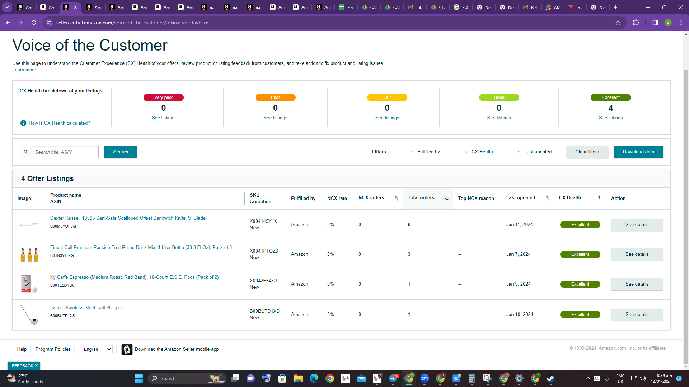The height and width of the screenshot is (387, 689).
Task: Show hidden system tray icons
Action: [588, 378]
